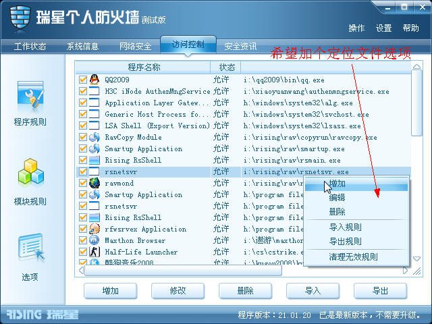
Task: Open the 选项 options icon in sidebar
Action: click(x=31, y=247)
